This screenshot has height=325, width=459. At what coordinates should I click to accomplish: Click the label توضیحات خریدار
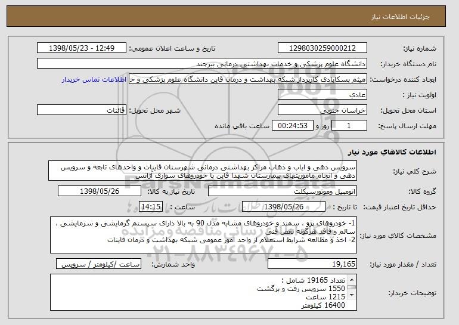coord(413,293)
